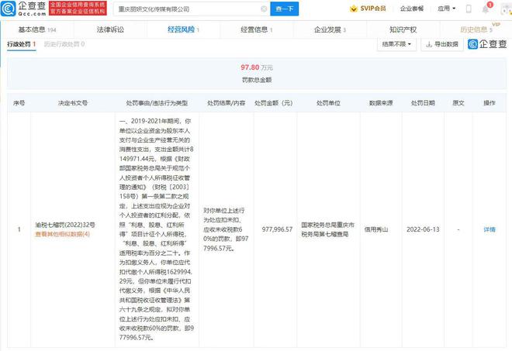
Task: Select the 历史信息 tab
Action: coord(476,29)
